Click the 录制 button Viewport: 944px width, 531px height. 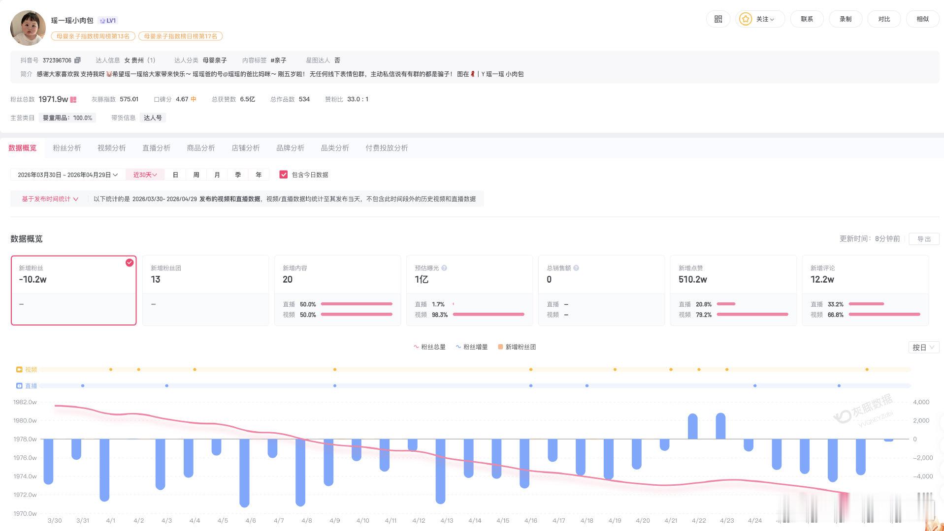pyautogui.click(x=846, y=19)
